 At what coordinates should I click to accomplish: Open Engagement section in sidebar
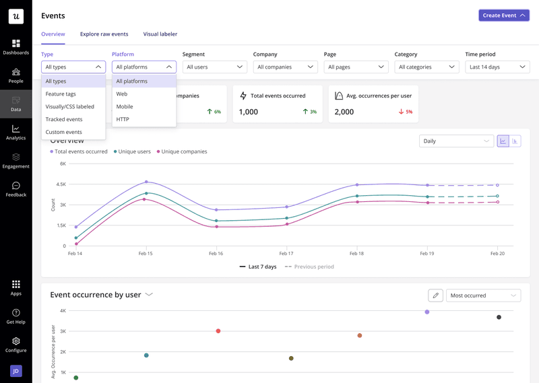point(15,160)
